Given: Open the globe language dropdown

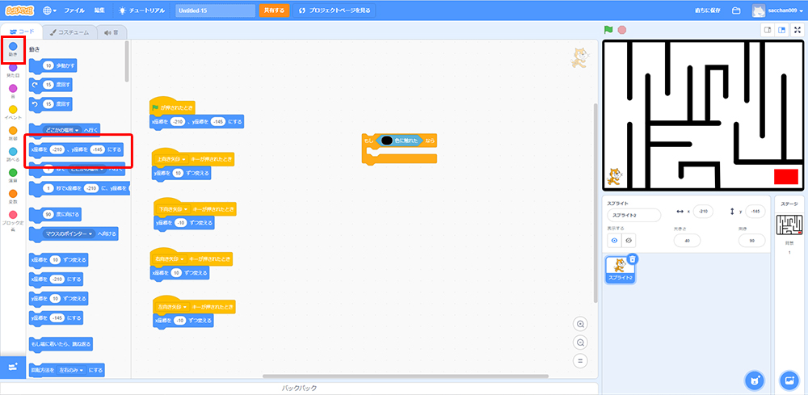Looking at the screenshot, I should pyautogui.click(x=50, y=11).
